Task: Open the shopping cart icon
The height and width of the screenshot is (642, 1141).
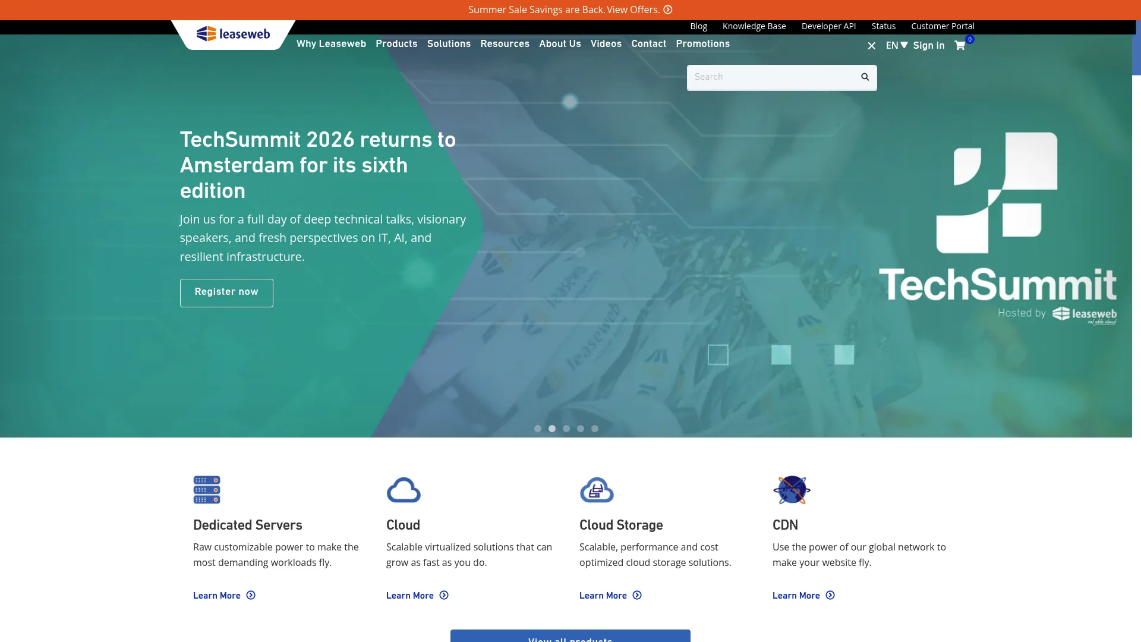Action: (x=960, y=45)
